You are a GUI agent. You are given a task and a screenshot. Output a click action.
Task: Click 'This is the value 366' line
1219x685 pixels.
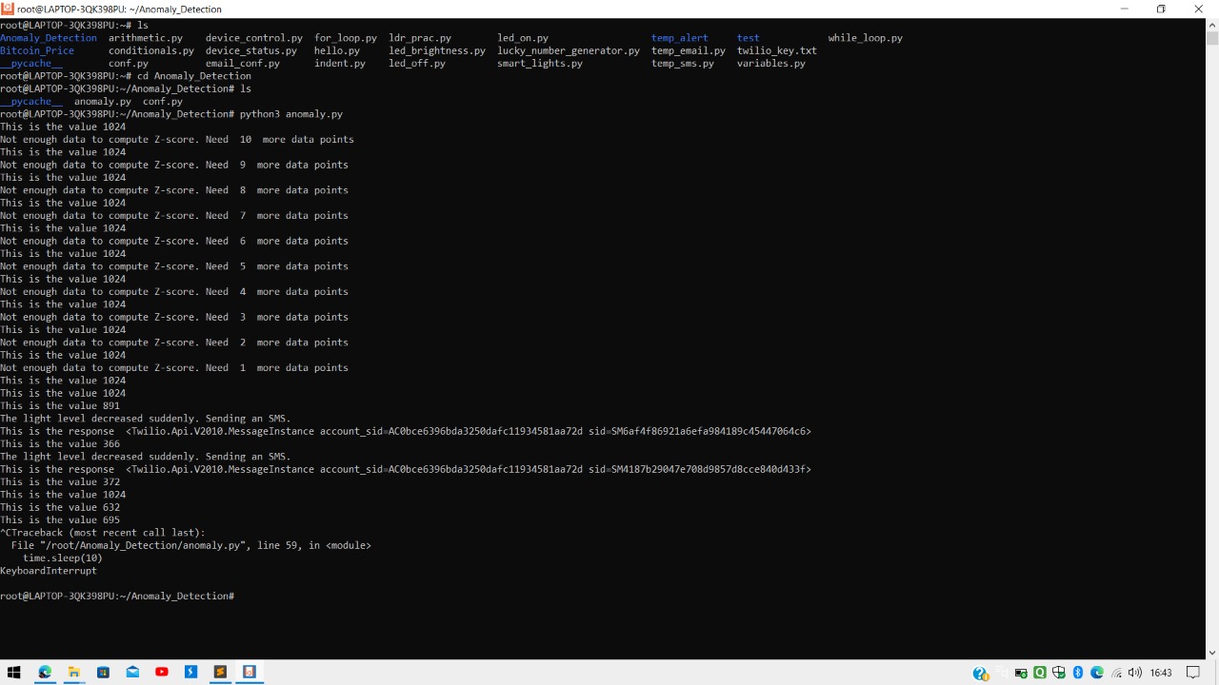coord(60,444)
